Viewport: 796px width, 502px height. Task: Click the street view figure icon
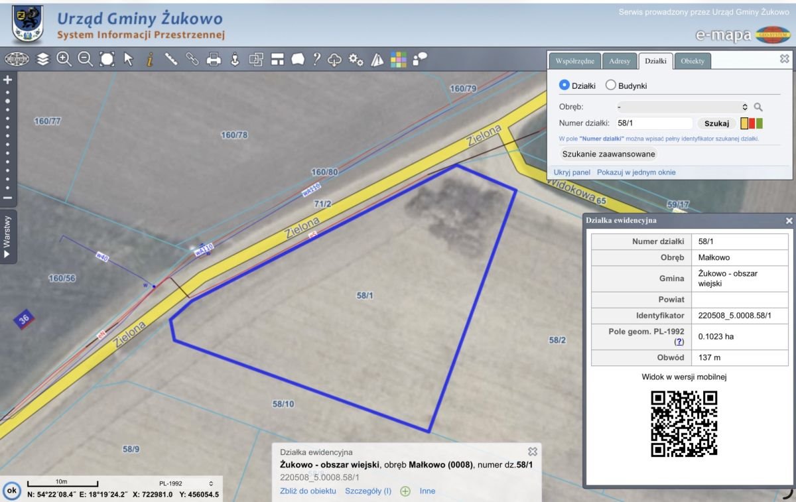click(x=235, y=60)
